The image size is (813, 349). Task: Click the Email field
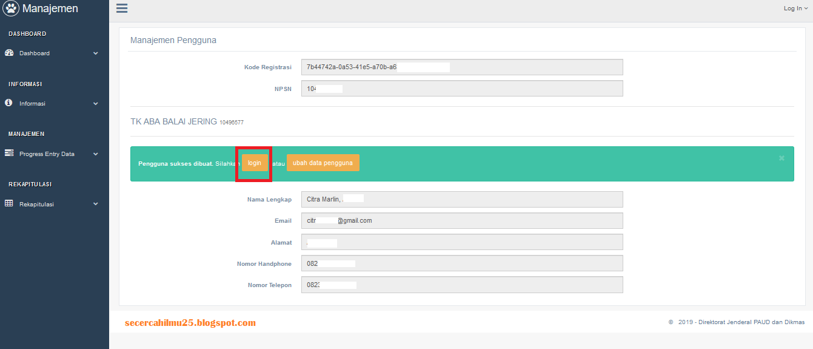(462, 221)
